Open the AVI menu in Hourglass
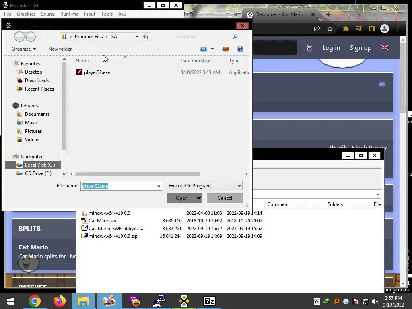This screenshot has width=412, height=309. [122, 14]
